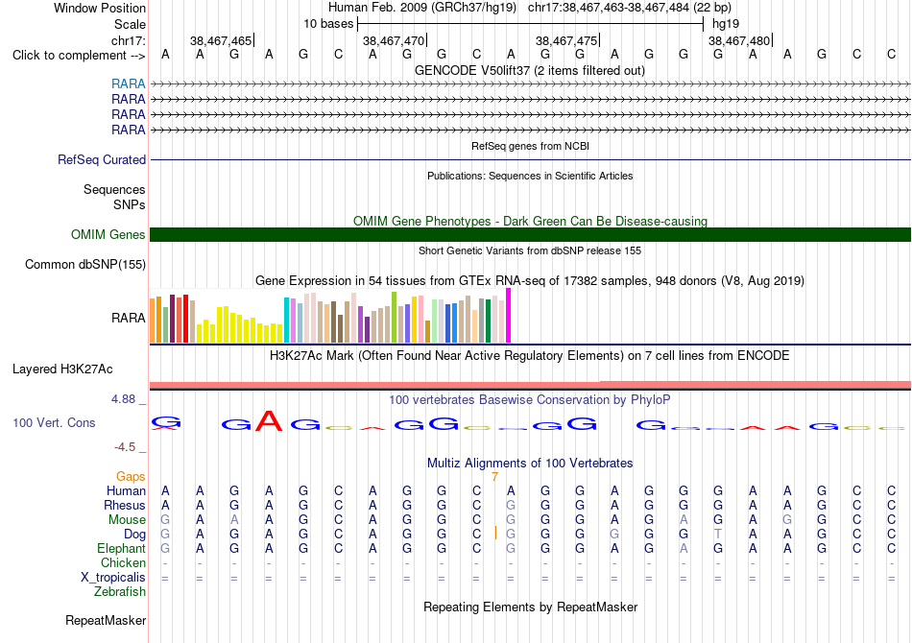Image resolution: width=912 pixels, height=643 pixels.
Task: Click the tall red 'A' PhyloP conservation logo
Action: (269, 420)
